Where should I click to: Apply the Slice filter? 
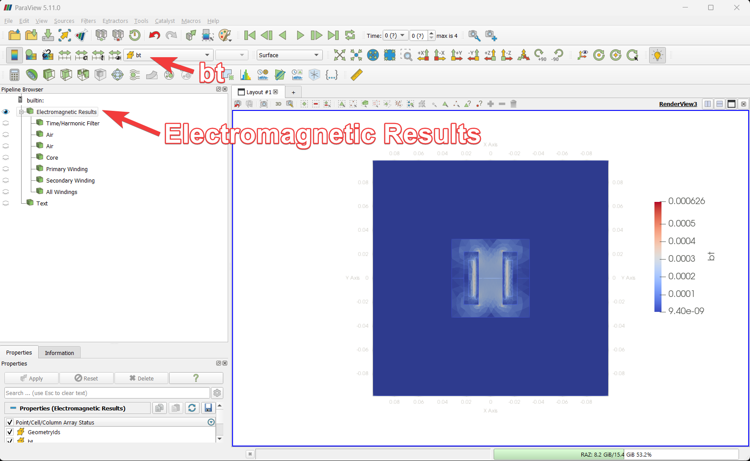click(x=66, y=75)
